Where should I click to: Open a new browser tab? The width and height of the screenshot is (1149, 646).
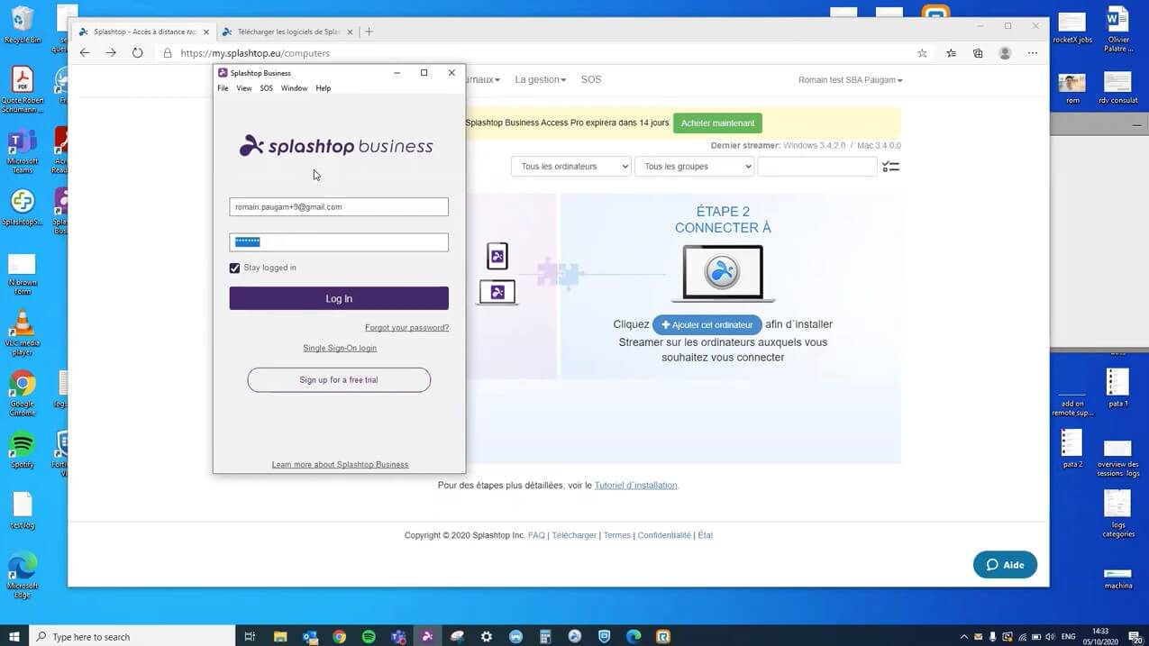tap(369, 32)
